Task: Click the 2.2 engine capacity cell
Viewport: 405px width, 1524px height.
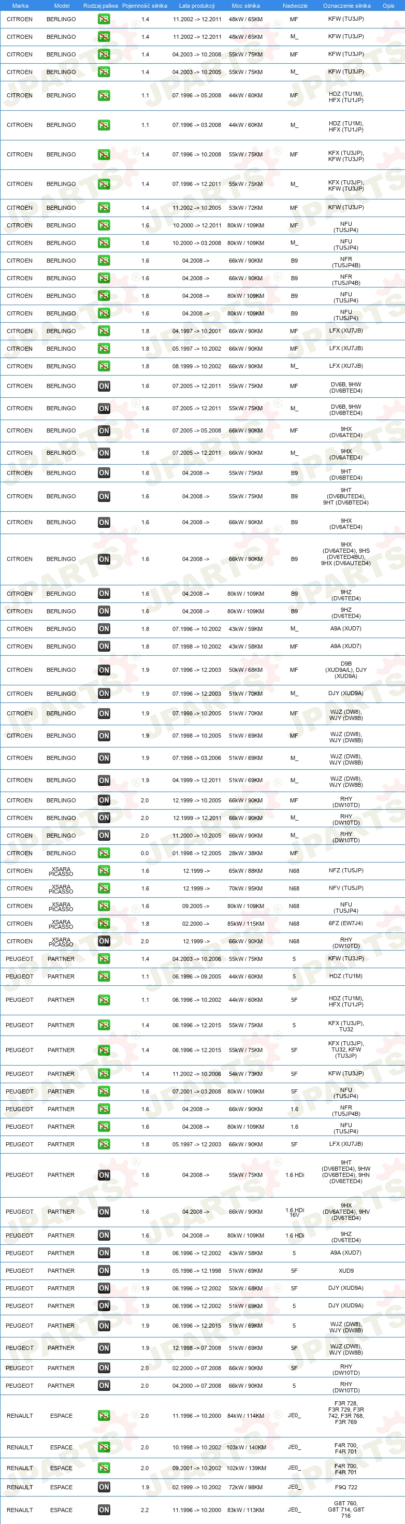Action: pyautogui.click(x=145, y=1511)
